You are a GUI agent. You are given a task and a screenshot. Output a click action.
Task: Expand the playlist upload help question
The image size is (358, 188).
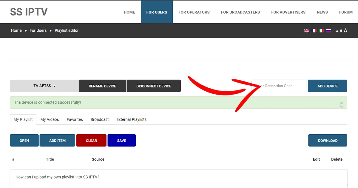click(57, 177)
